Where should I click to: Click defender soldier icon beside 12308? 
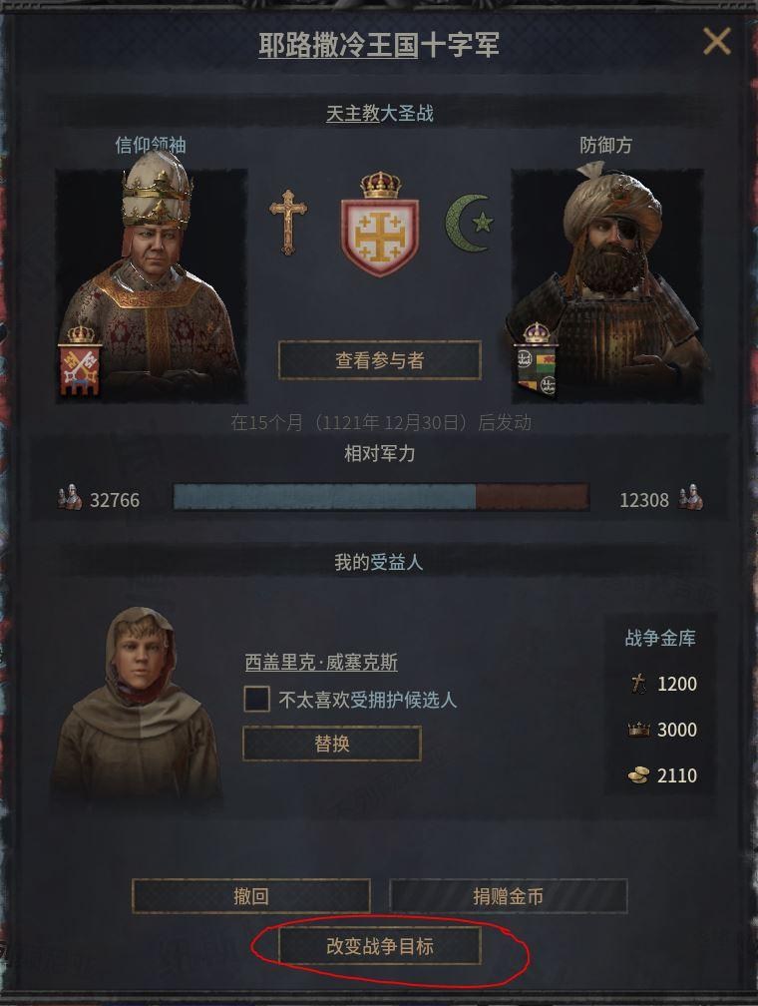(690, 498)
